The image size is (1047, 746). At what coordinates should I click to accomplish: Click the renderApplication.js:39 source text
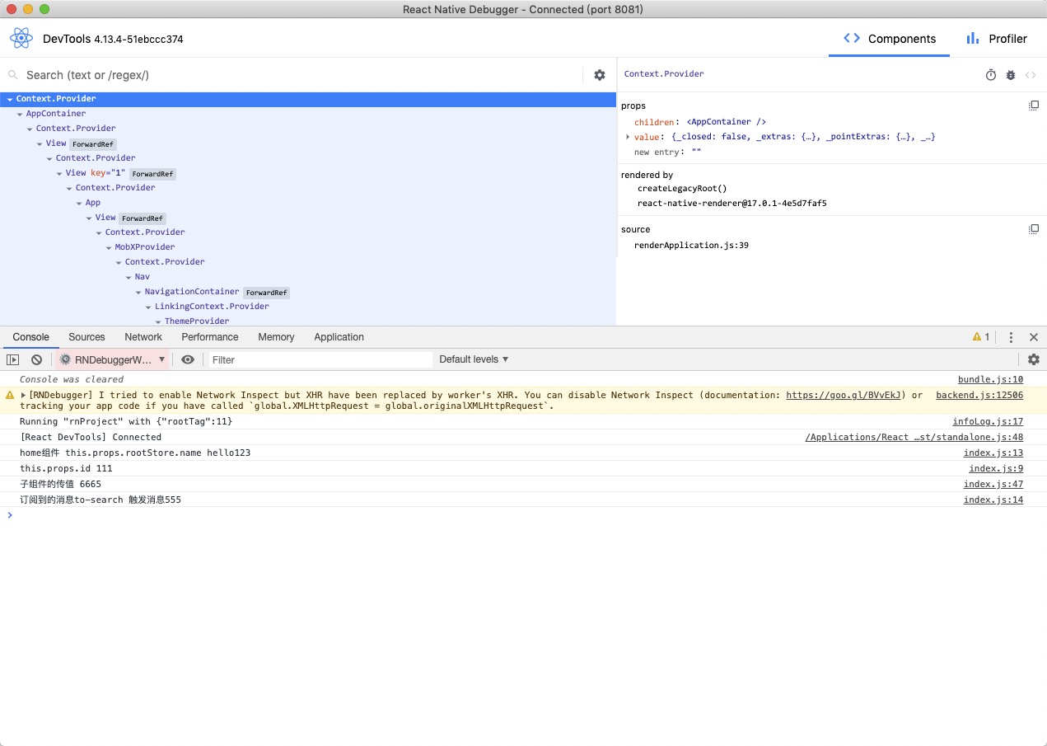691,246
